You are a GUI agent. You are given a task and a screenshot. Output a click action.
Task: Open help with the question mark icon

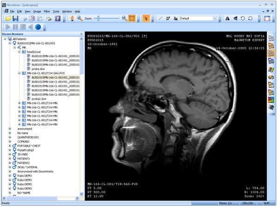[x=58, y=18]
